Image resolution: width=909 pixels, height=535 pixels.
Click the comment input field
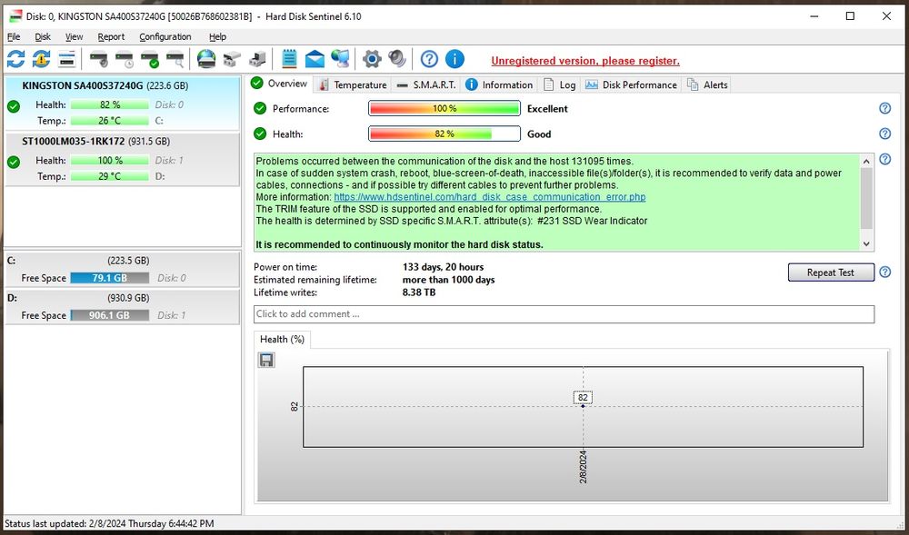(564, 313)
